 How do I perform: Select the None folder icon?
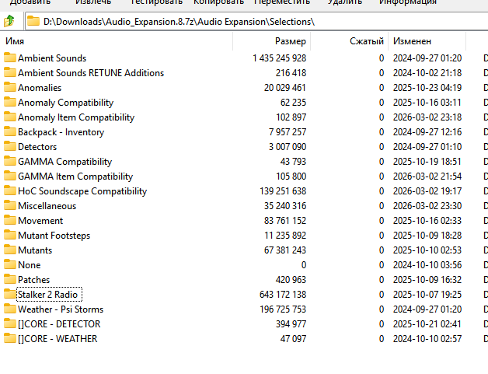(x=10, y=264)
